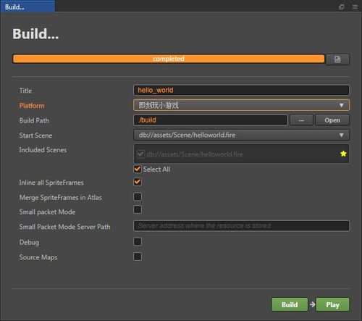362x321 pixels.
Task: Open the Start Scene dropdown
Action: 241,135
